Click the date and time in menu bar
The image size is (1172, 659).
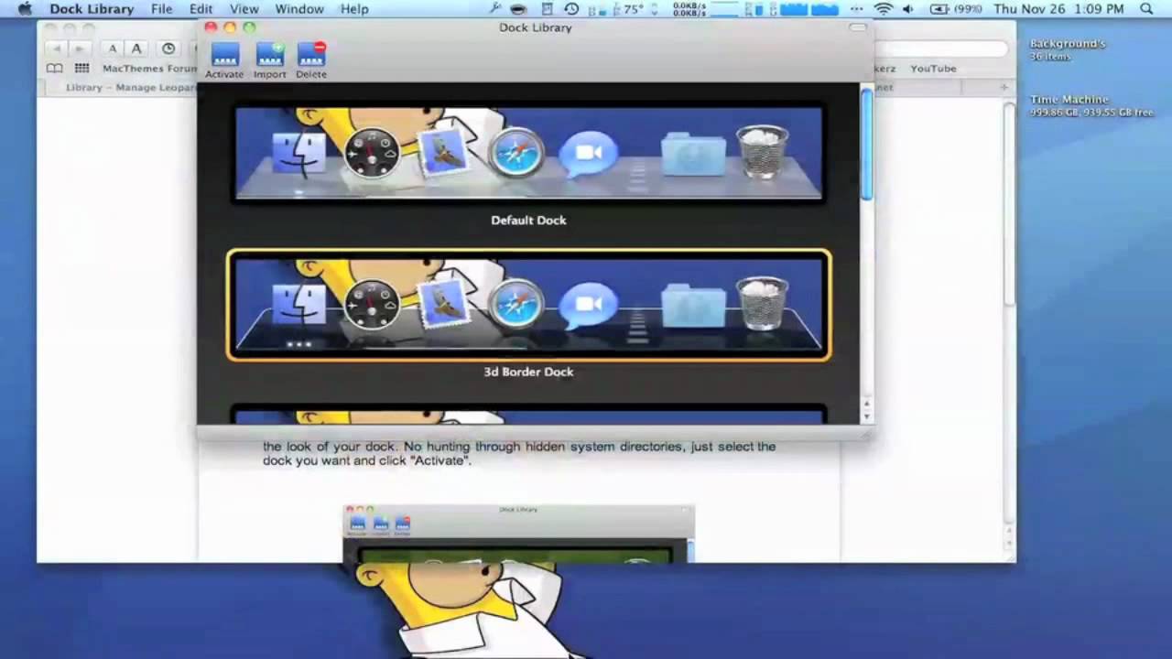[x=1058, y=9]
